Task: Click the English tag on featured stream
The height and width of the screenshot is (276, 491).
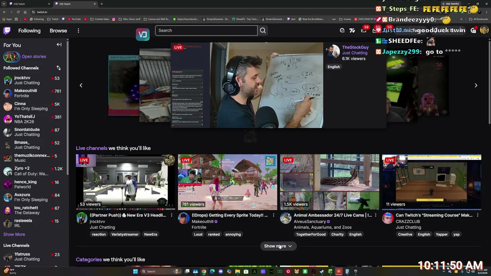Action: (334, 67)
